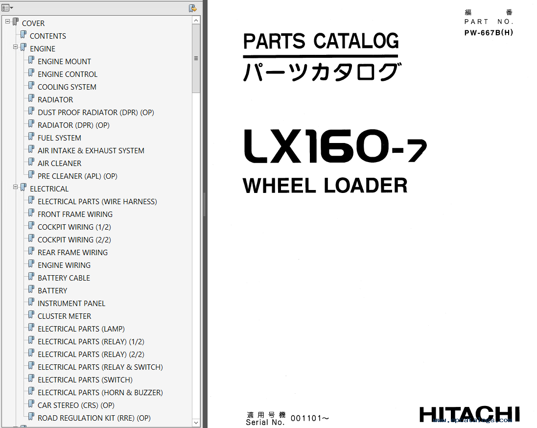Go to COCKPIT WIRING (2/2) bookmark
The width and height of the screenshot is (537, 428).
(74, 239)
